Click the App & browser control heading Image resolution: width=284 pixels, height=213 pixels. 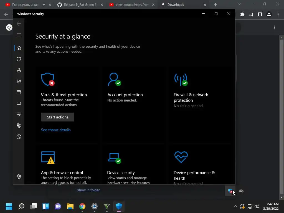[x=62, y=173]
